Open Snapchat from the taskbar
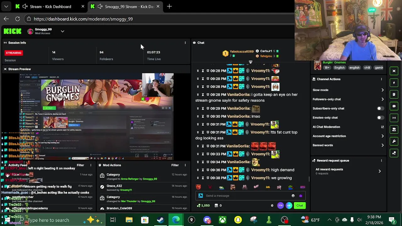 click(x=238, y=220)
